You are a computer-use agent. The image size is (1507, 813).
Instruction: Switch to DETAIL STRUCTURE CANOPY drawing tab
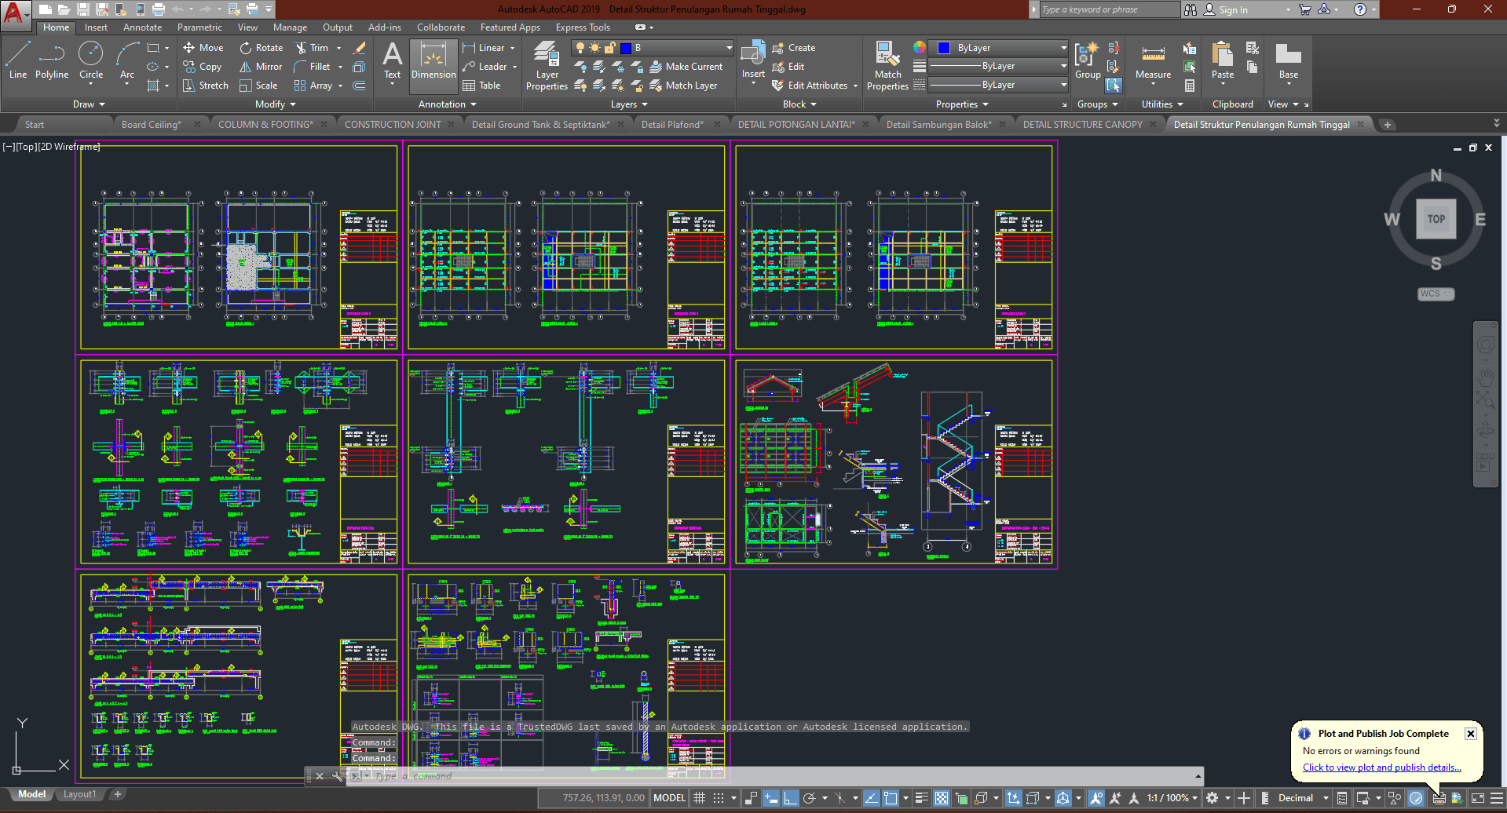coord(1082,125)
